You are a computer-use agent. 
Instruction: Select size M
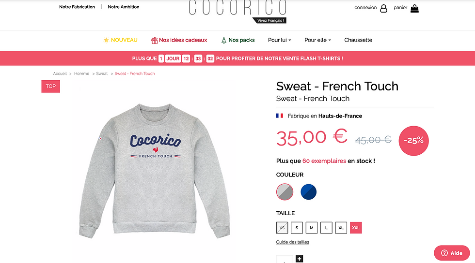tap(311, 228)
